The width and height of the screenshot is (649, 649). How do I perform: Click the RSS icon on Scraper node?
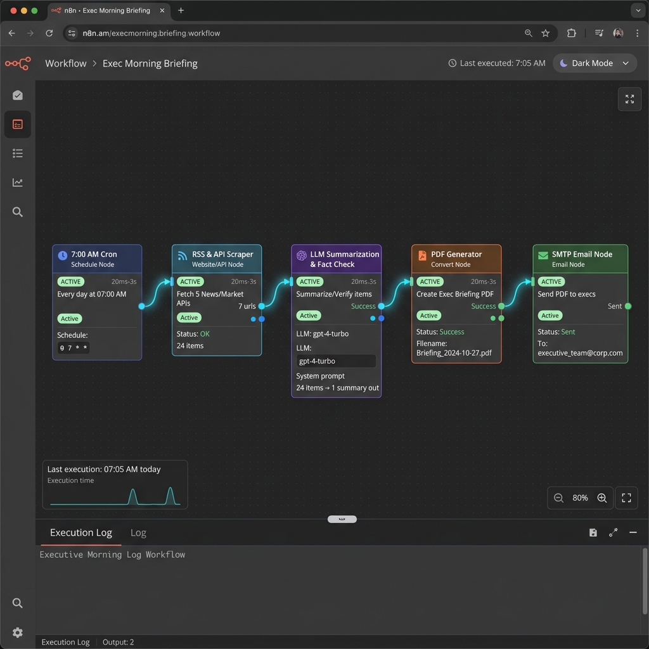182,255
